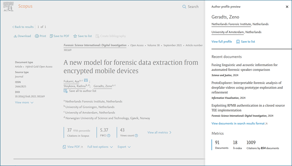The height and width of the screenshot is (166, 292).
Task: Go Back to results
Action: (x=23, y=27)
